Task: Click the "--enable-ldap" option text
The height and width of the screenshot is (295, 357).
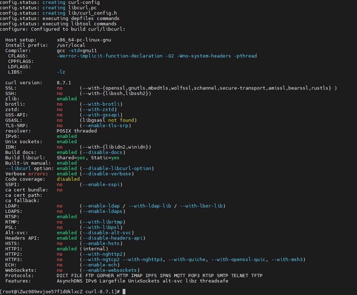Action: coord(101,206)
